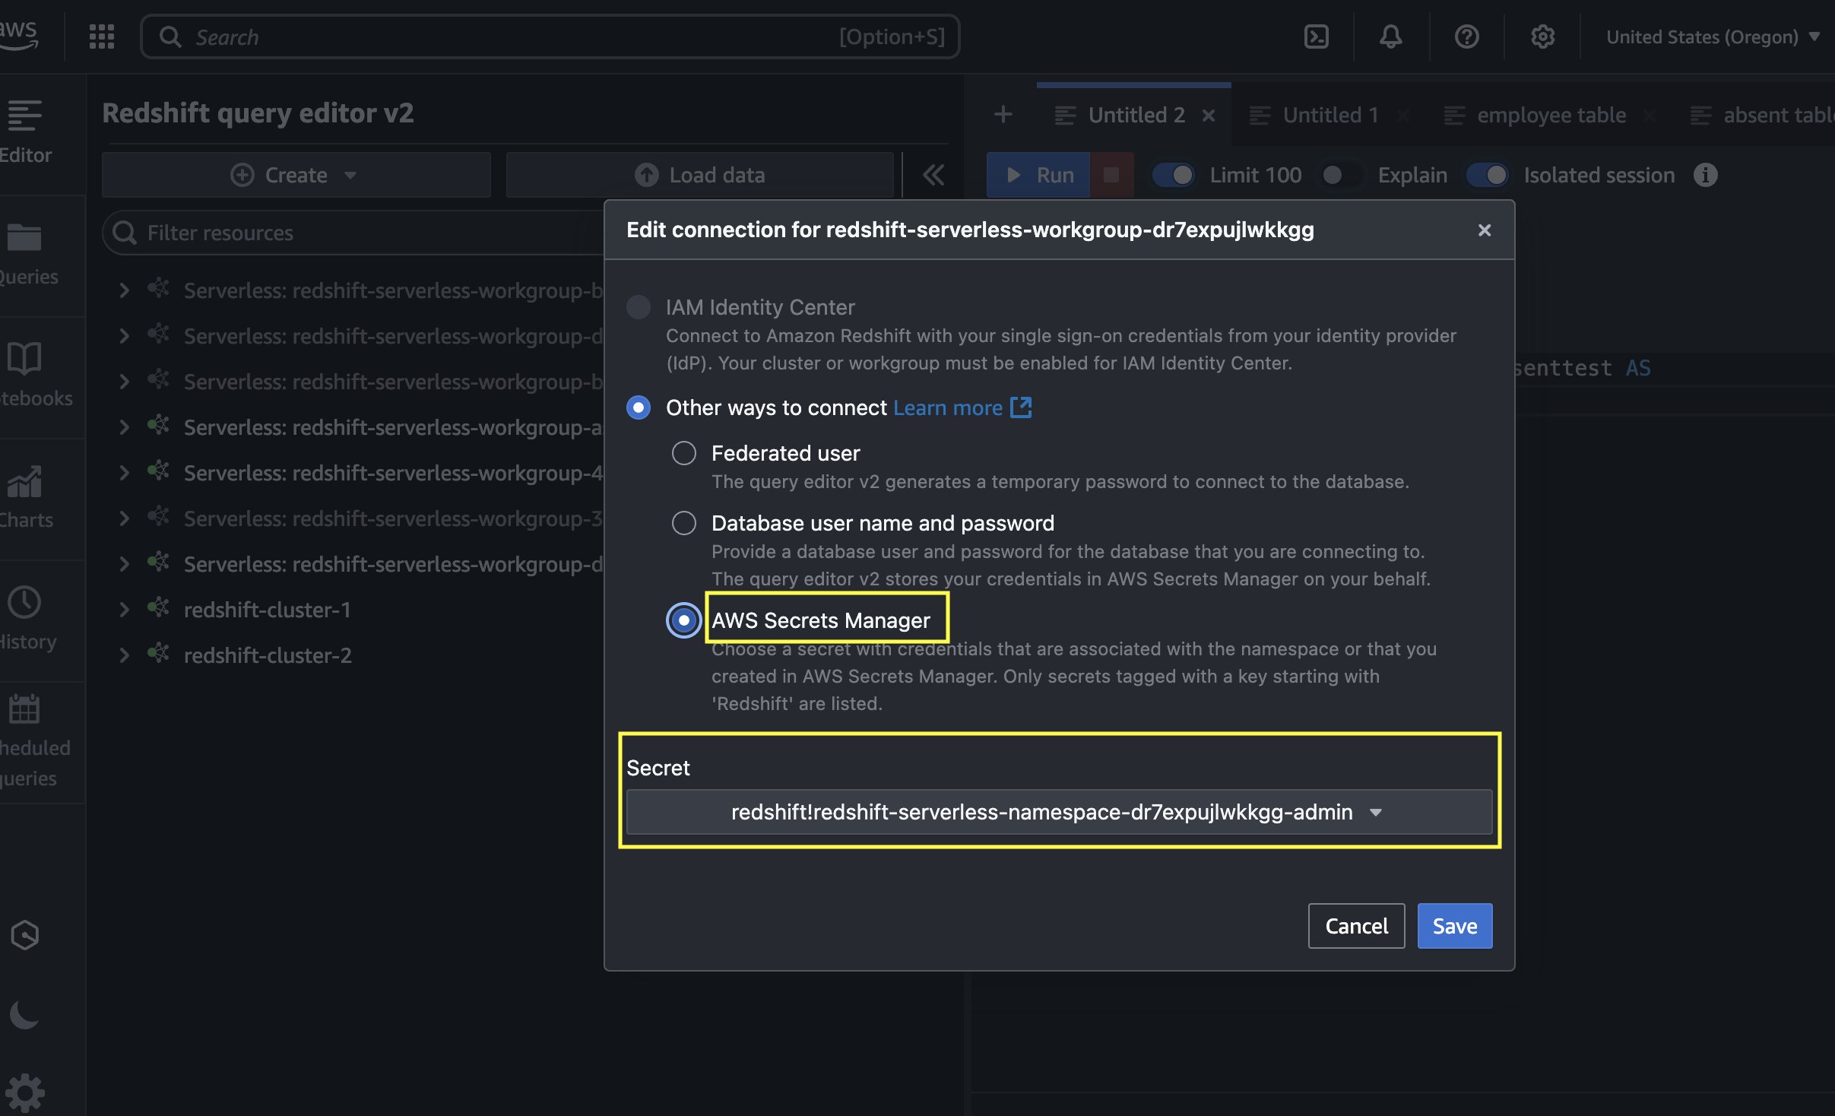Select the Federated user radio option
1835x1116 pixels.
683,453
